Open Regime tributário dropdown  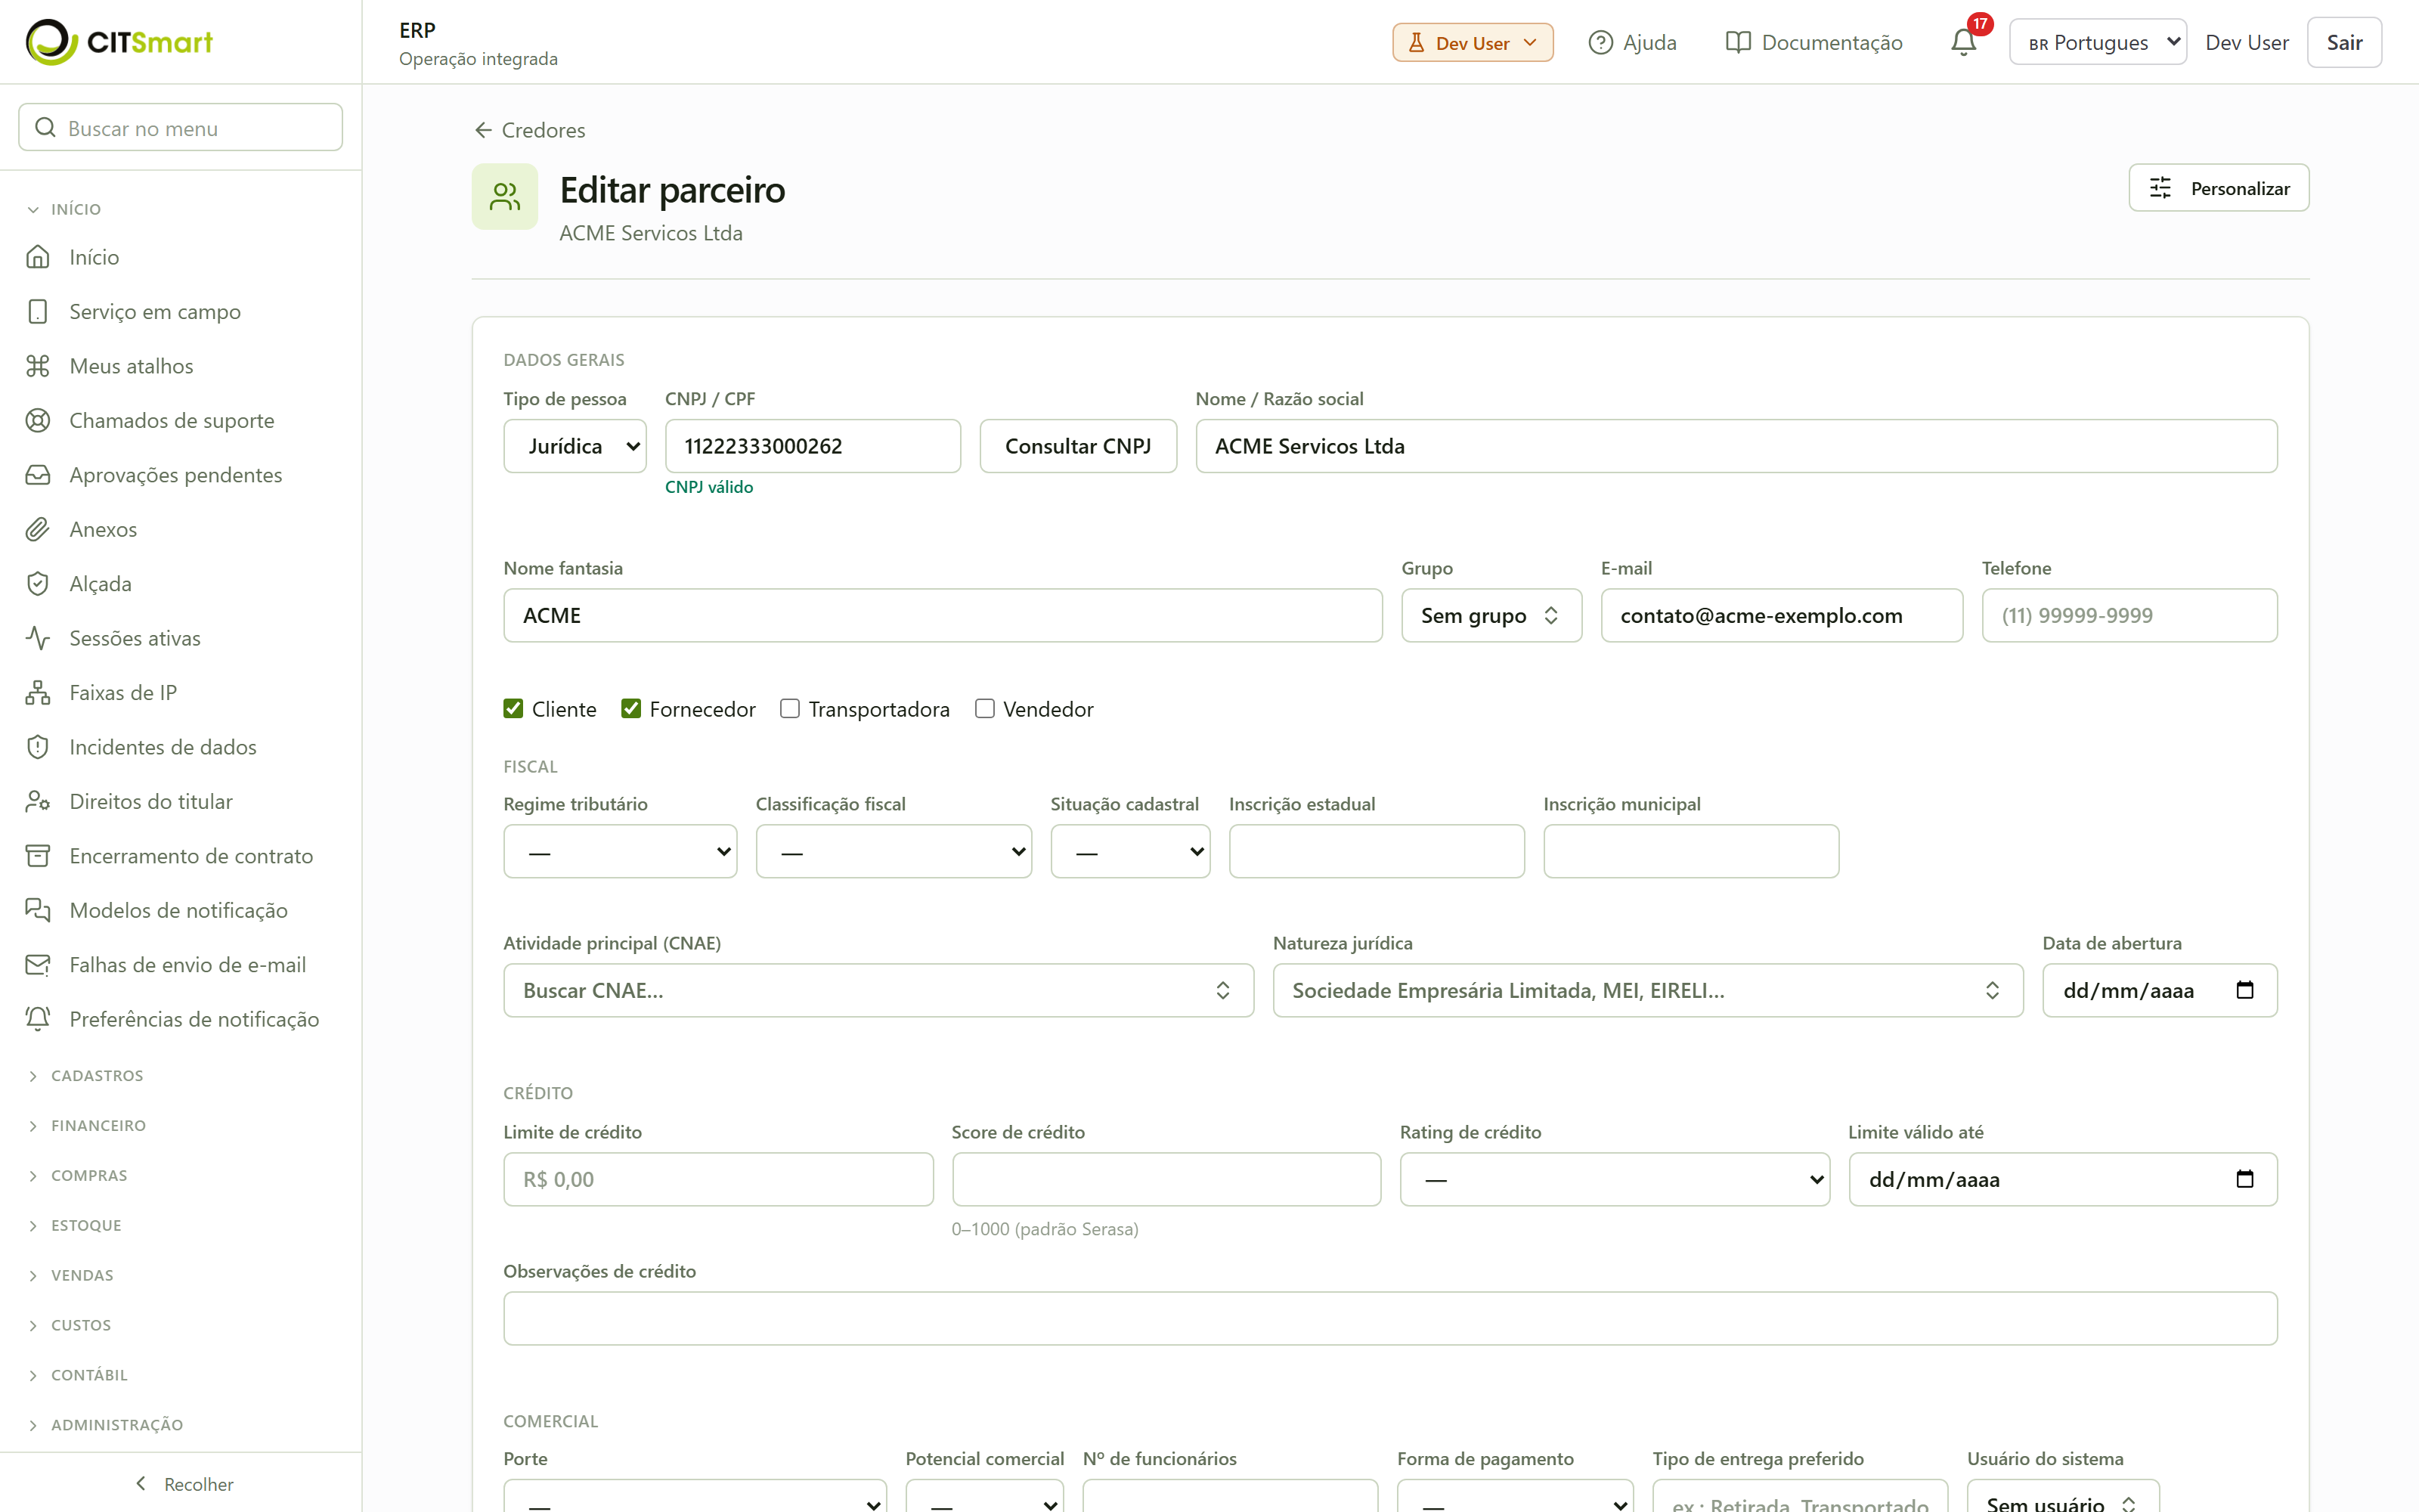(620, 851)
